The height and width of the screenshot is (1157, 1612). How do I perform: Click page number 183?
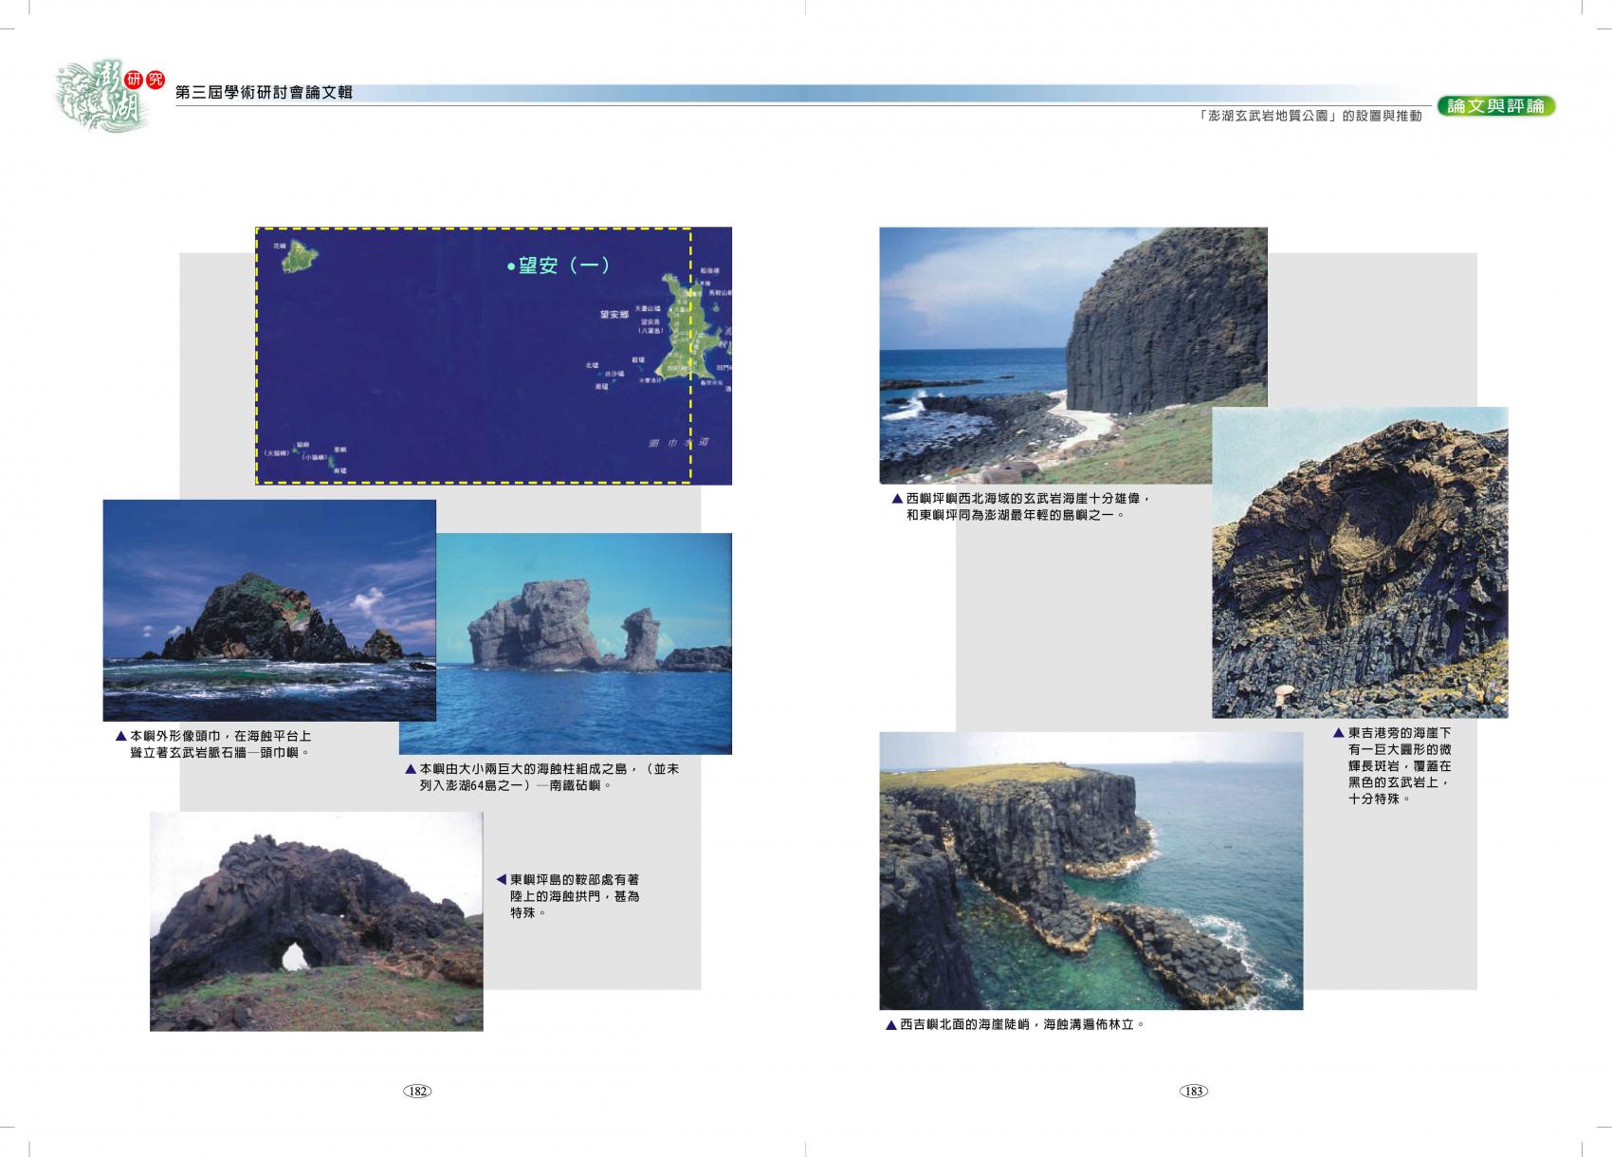pyautogui.click(x=1193, y=1091)
